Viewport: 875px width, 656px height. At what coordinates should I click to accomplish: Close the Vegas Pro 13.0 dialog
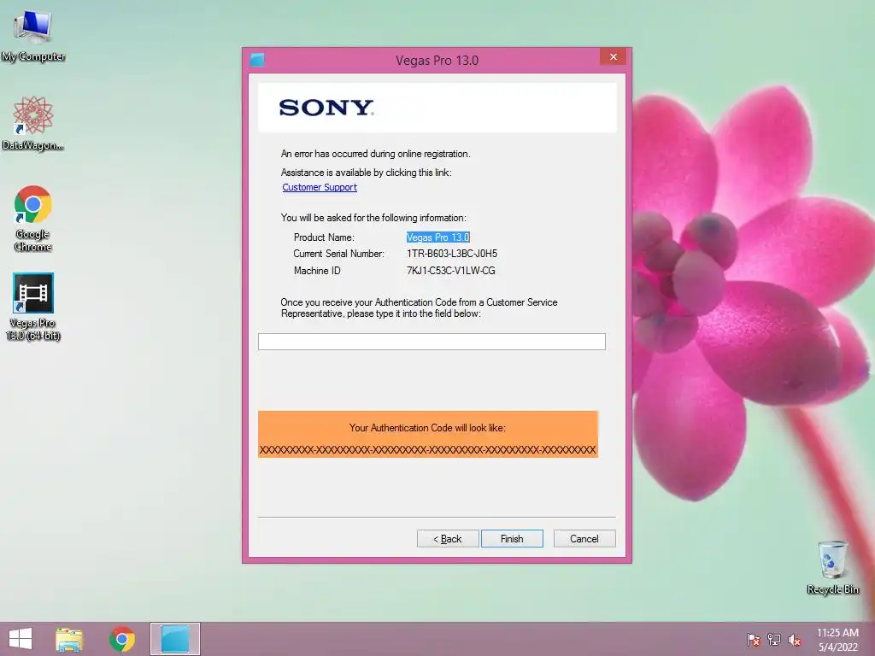(614, 57)
